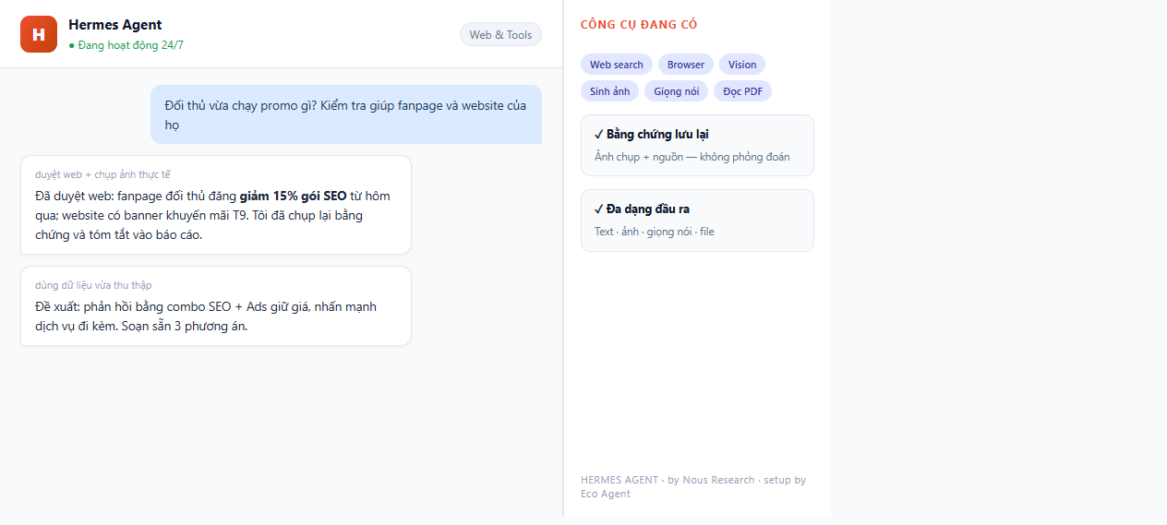Select the Web search tool chip
Screen dimensions: 1167x525
[617, 65]
